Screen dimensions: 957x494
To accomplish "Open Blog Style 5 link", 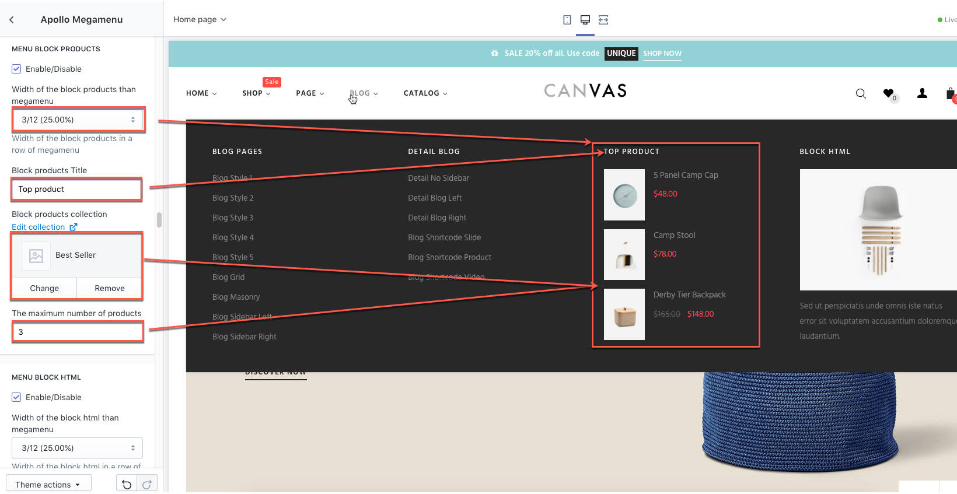I will click(233, 257).
